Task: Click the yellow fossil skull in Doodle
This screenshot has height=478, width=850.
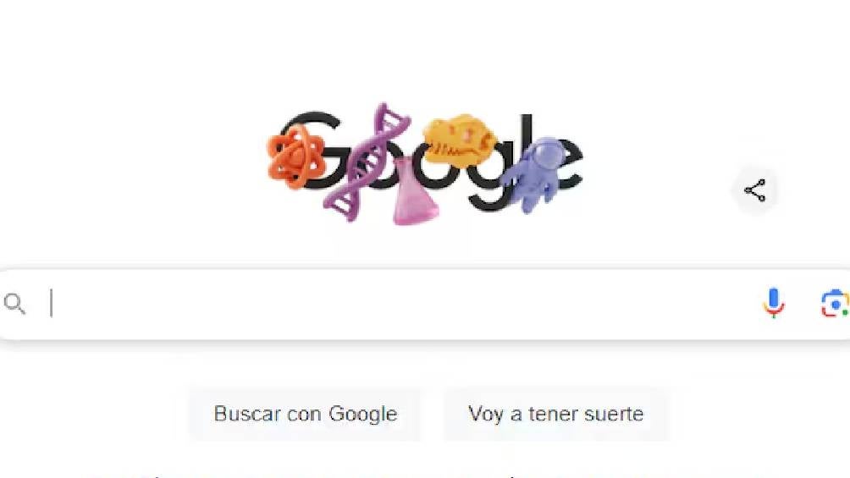Action: click(x=459, y=141)
